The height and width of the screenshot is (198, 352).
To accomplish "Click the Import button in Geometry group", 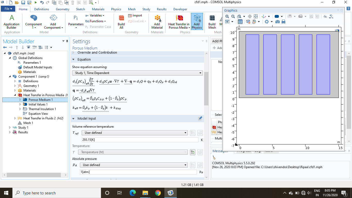I will [135, 15].
